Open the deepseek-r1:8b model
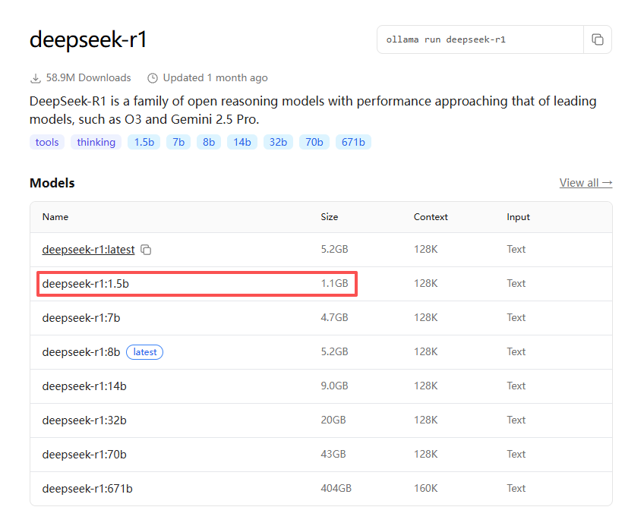 coord(81,352)
